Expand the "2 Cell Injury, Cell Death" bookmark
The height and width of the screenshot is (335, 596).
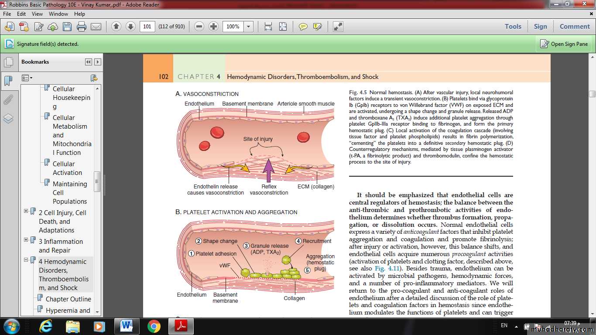[x=26, y=211]
